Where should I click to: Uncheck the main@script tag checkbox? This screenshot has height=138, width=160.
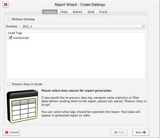coord(11,37)
